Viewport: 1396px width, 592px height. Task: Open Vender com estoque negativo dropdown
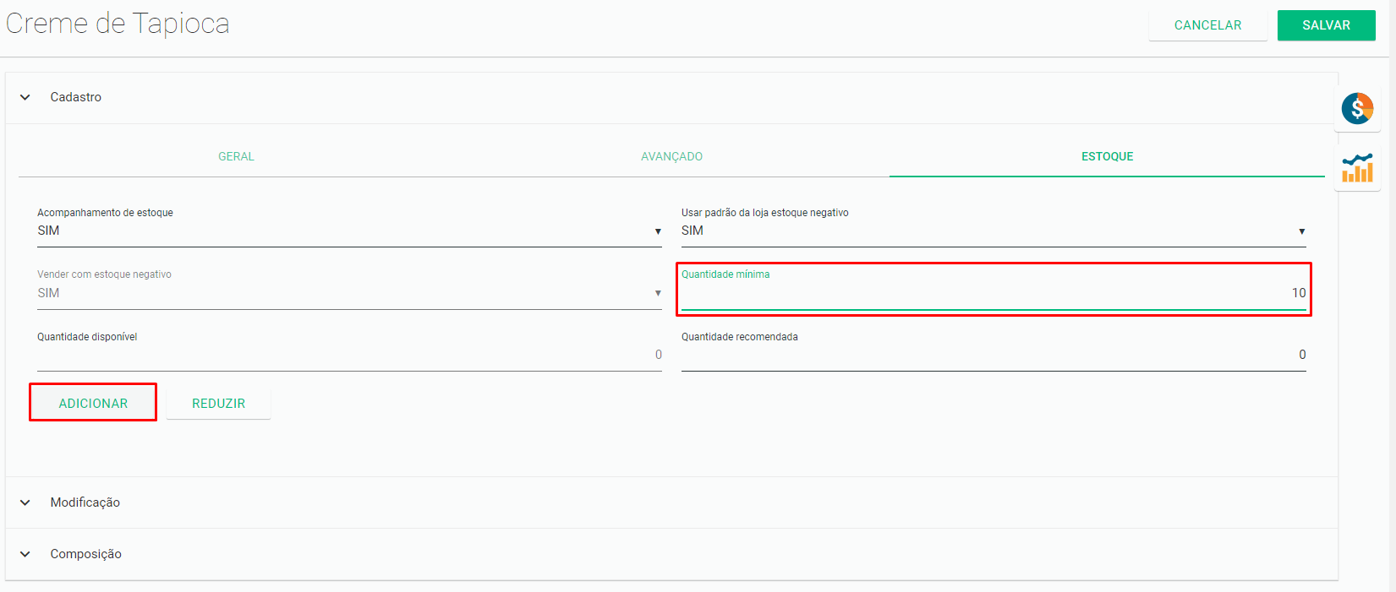coord(349,293)
